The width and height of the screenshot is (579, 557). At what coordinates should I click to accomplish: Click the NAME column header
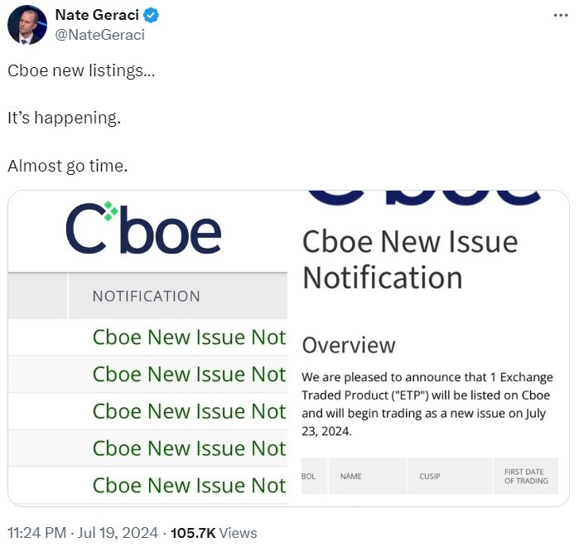pyautogui.click(x=352, y=477)
